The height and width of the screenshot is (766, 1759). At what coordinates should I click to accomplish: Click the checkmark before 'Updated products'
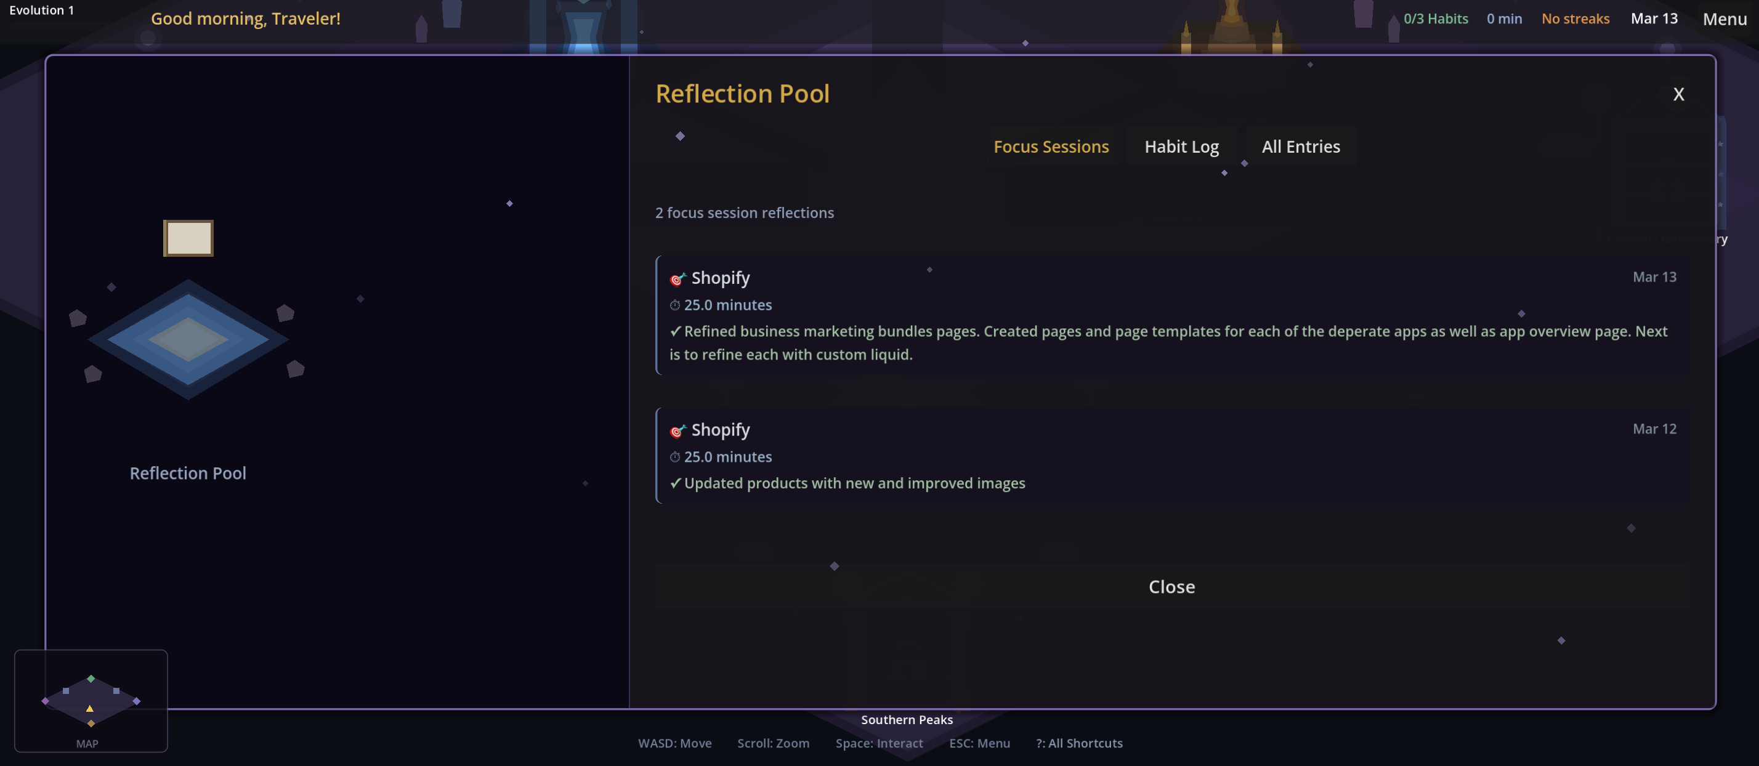(x=675, y=483)
